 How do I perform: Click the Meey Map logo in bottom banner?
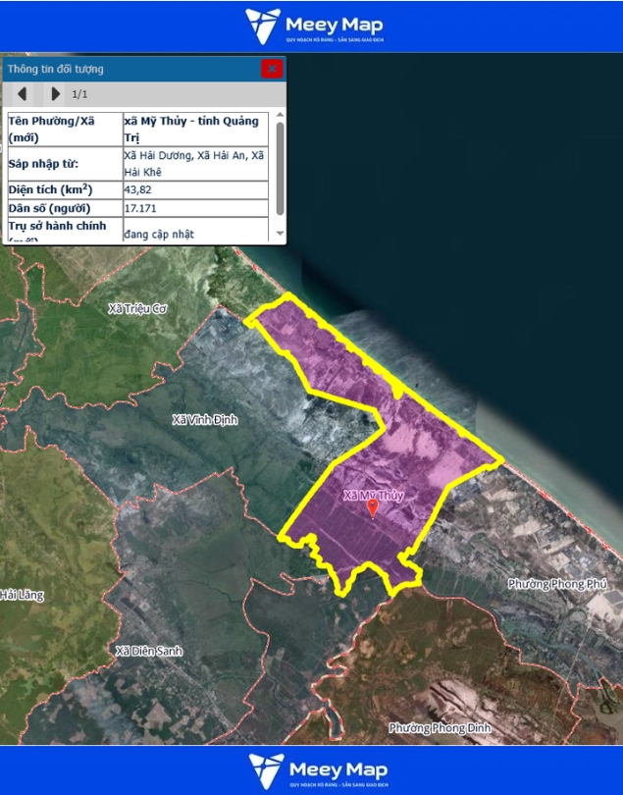(313, 770)
